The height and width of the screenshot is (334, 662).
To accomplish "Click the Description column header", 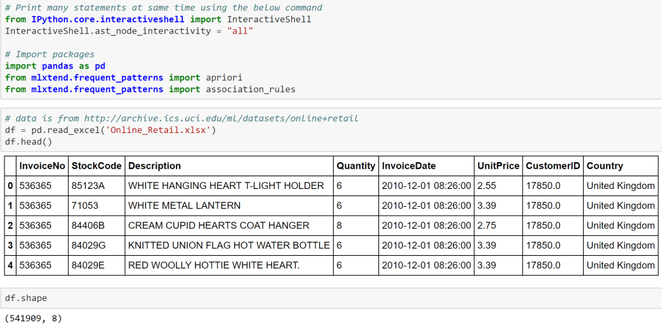I will pos(229,166).
